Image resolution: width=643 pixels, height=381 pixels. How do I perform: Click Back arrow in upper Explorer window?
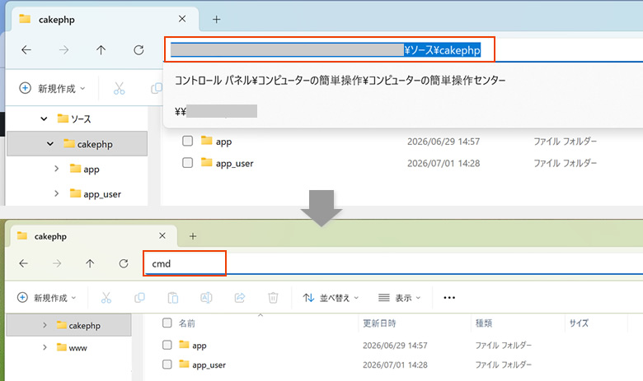coord(26,50)
